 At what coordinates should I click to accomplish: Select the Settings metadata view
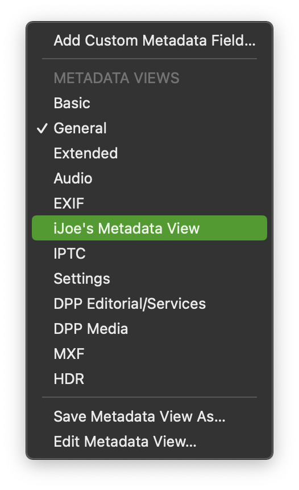coord(149,279)
